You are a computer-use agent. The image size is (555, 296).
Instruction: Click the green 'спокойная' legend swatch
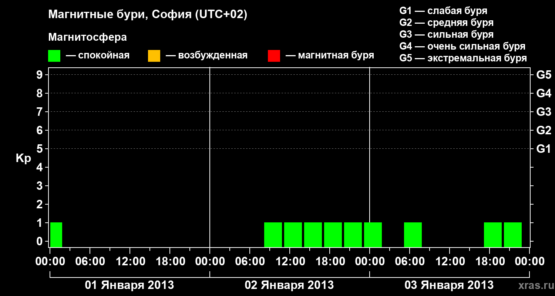click(54, 56)
